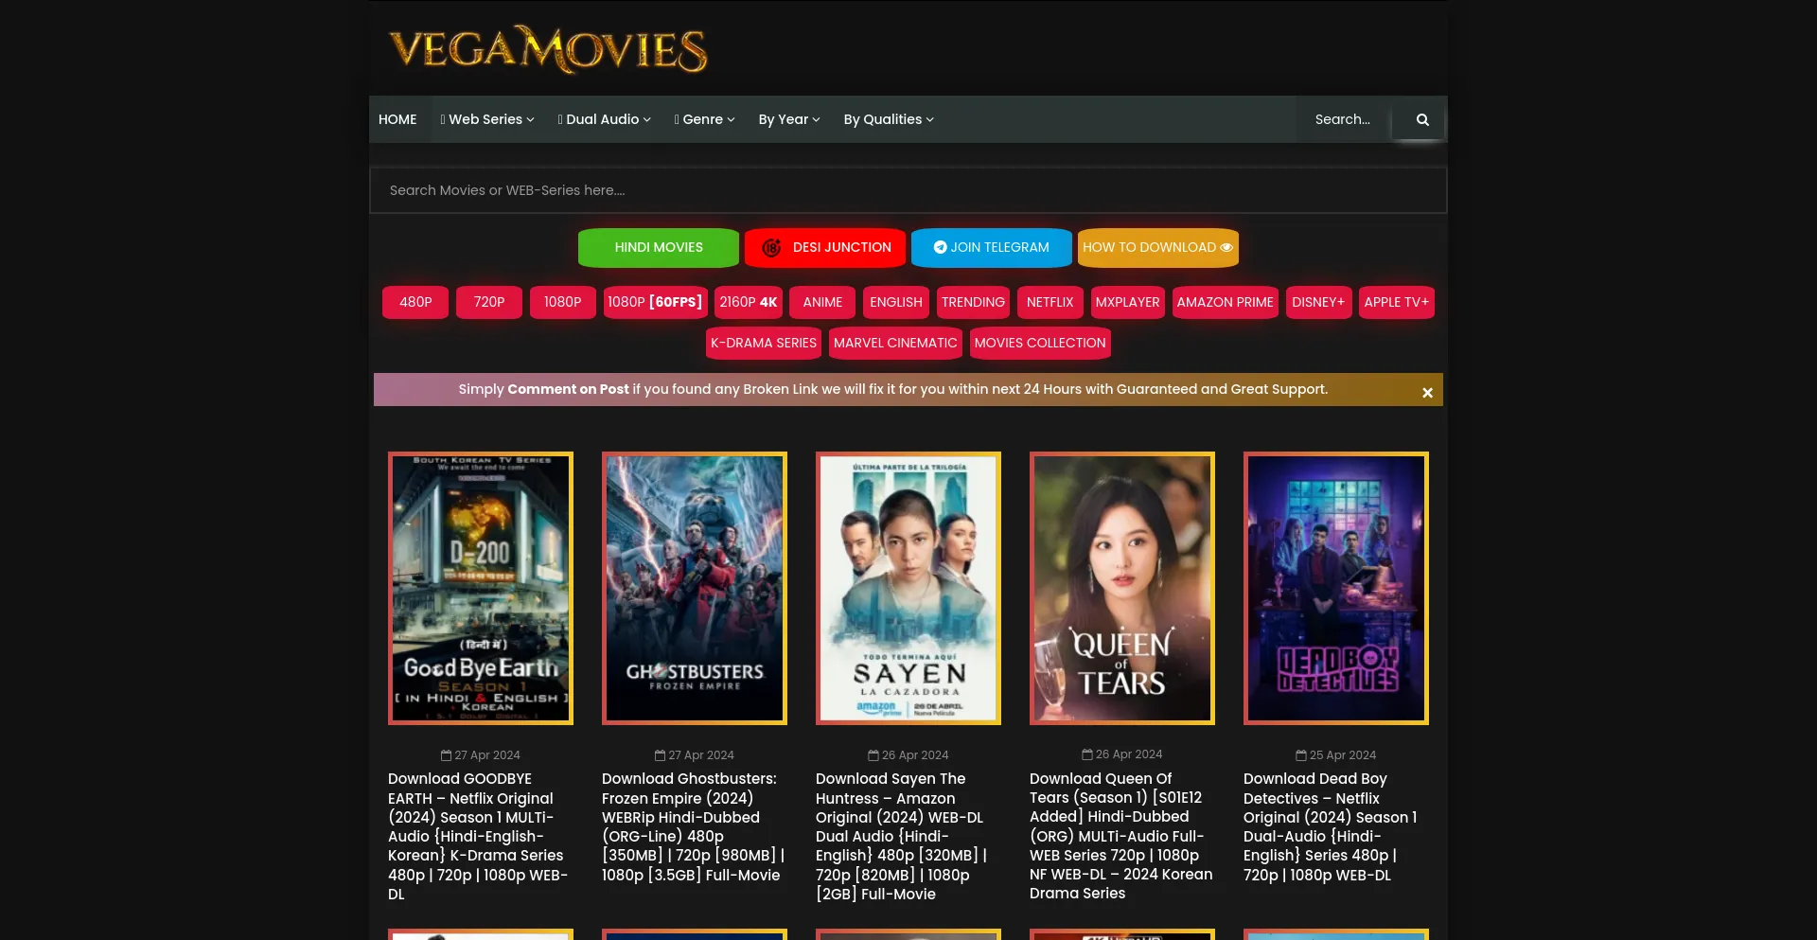Open the Web Series dropdown
Image resolution: width=1817 pixels, height=940 pixels.
[486, 119]
